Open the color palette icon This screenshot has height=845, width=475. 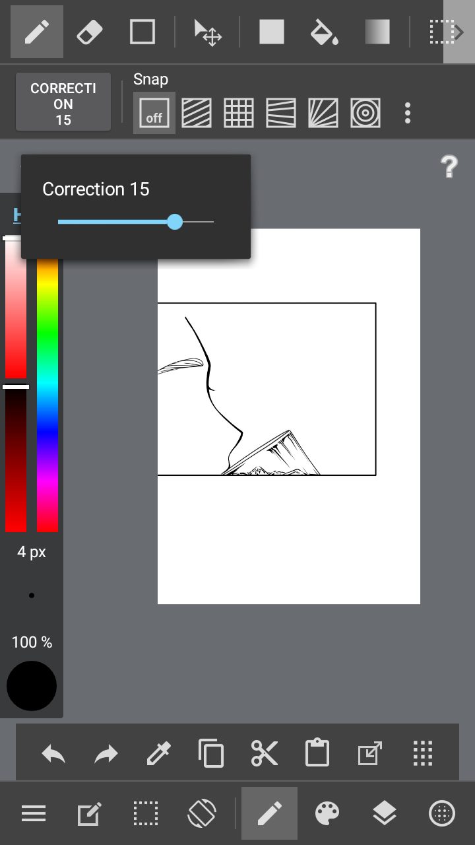(327, 813)
